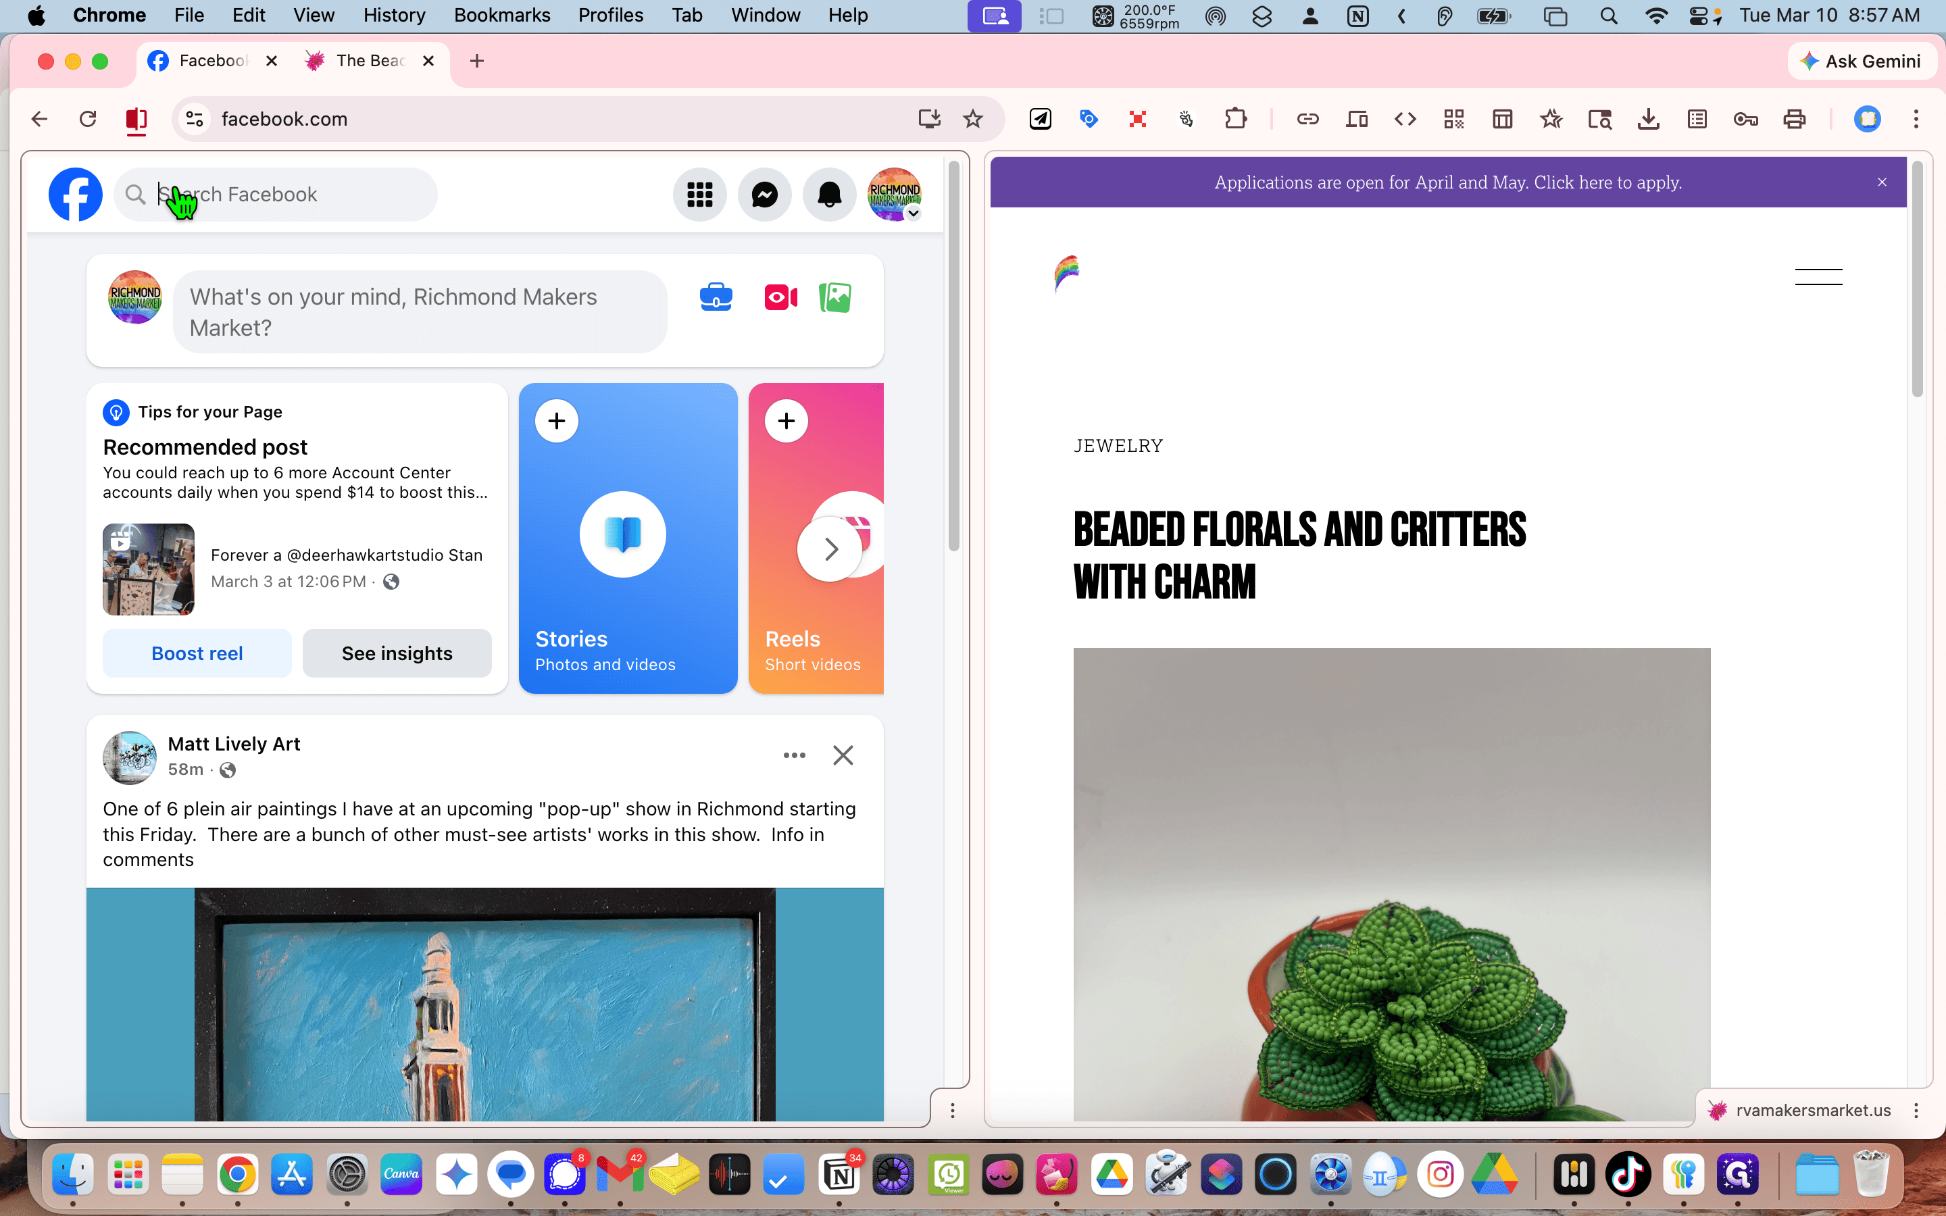The width and height of the screenshot is (1946, 1216).
Task: Open the recommended reel thumbnail
Action: (x=149, y=569)
